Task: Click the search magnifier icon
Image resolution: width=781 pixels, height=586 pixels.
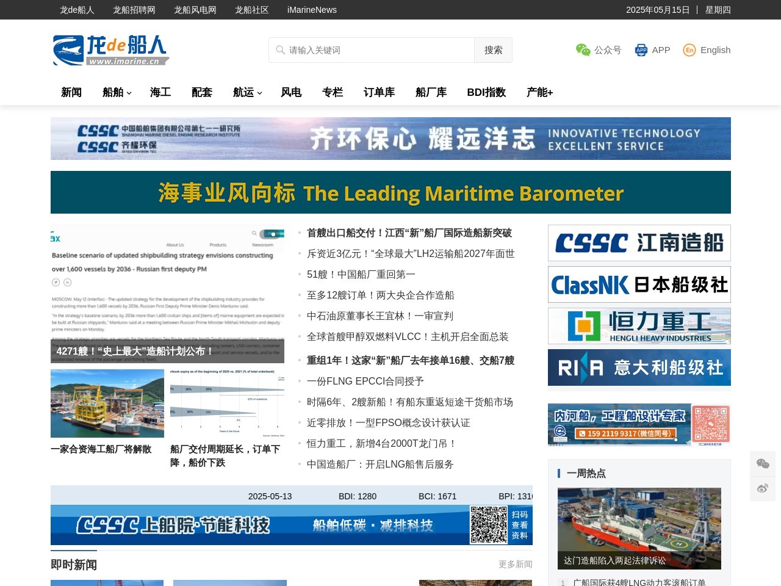Action: coord(280,50)
